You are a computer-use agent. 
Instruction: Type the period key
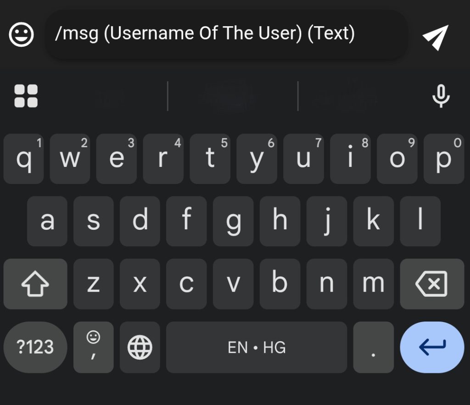tap(373, 347)
